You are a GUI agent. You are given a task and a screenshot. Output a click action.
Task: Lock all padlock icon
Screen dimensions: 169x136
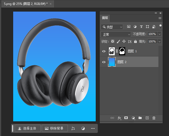point(135,41)
